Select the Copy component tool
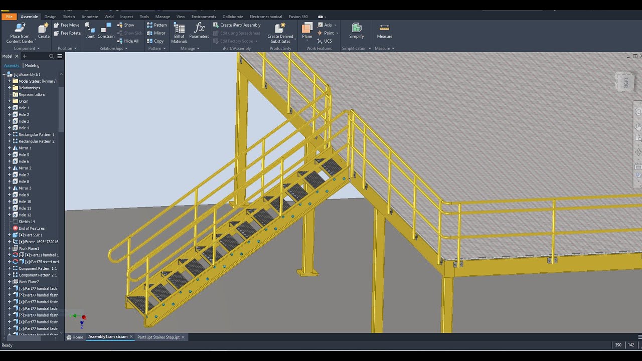The image size is (642, 361). point(155,41)
